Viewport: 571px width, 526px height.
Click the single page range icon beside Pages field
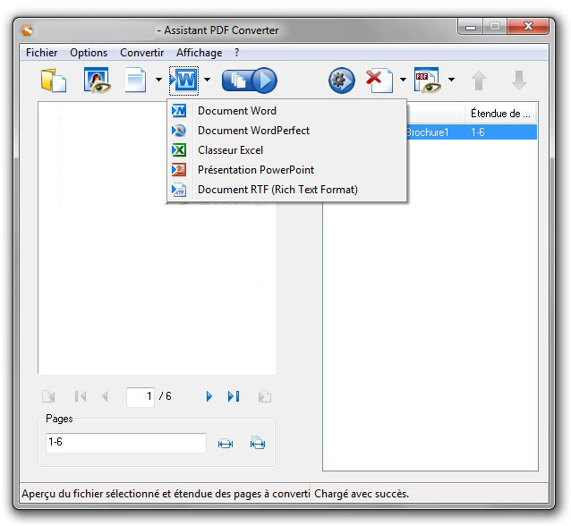(226, 444)
